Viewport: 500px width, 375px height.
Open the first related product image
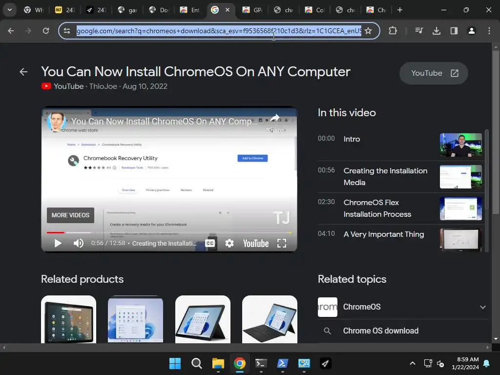(x=68, y=319)
